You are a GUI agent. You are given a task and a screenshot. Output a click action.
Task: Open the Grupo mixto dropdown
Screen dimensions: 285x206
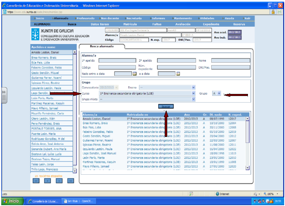pyautogui.click(x=193, y=100)
